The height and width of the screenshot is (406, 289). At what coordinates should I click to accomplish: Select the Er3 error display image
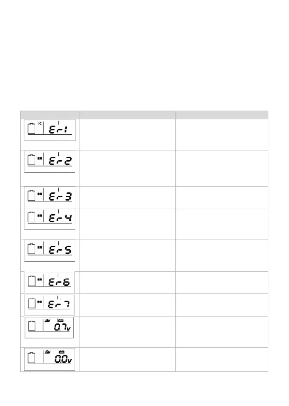(x=50, y=197)
